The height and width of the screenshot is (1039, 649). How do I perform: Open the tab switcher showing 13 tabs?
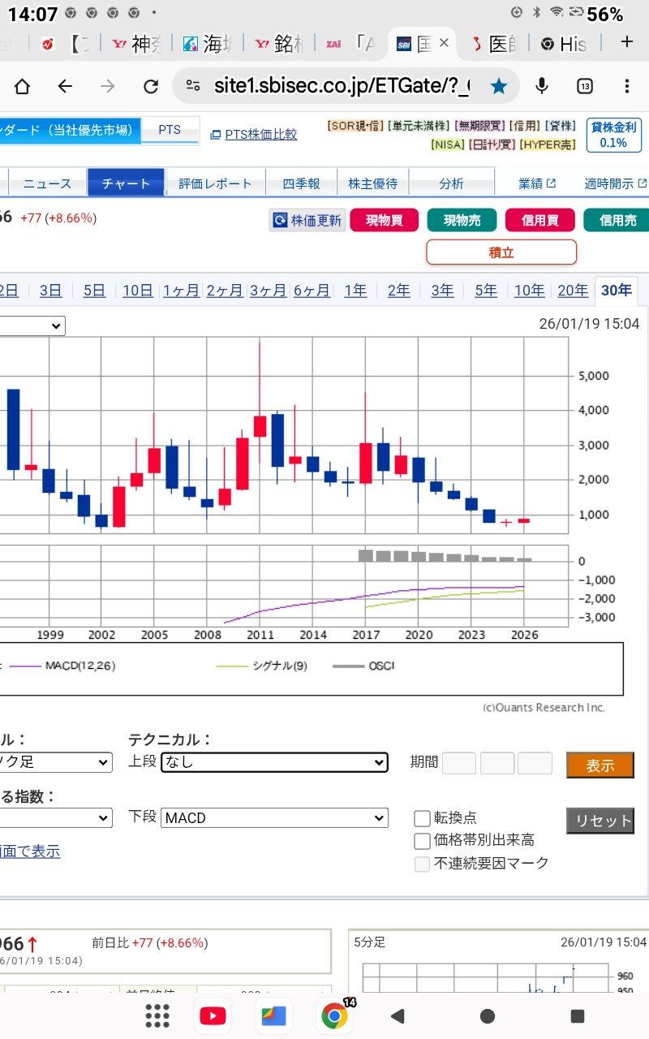[x=584, y=86]
